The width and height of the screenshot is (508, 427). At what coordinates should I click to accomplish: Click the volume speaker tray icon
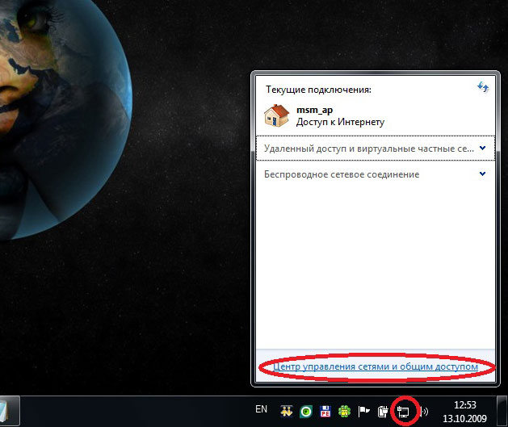pos(424,412)
